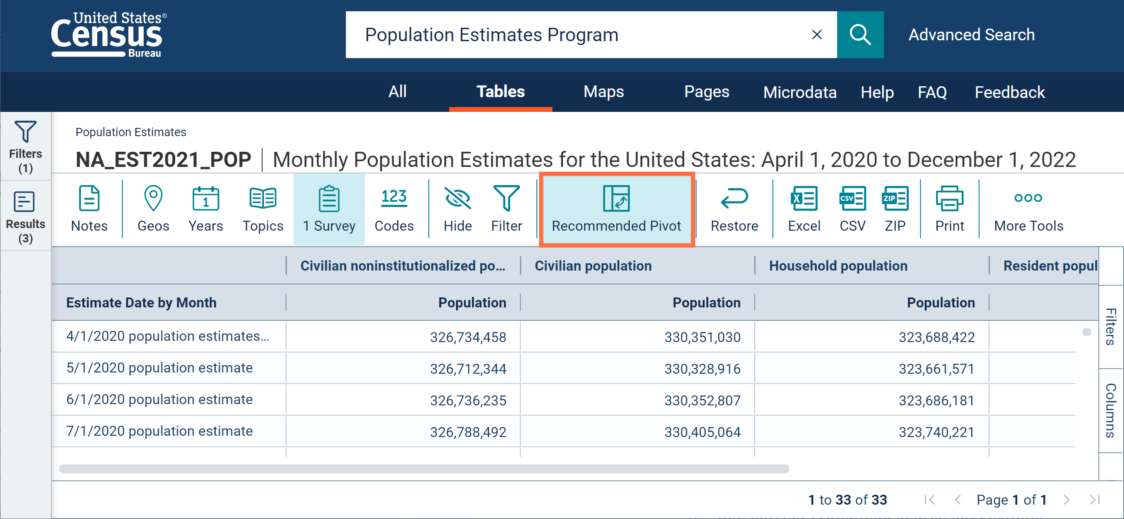Open the Years calendar tool
Image resolution: width=1124 pixels, height=519 pixels.
206,209
